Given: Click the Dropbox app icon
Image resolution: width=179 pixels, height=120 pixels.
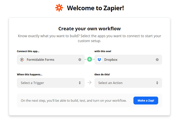Looking at the screenshot, I should [x=99, y=60].
